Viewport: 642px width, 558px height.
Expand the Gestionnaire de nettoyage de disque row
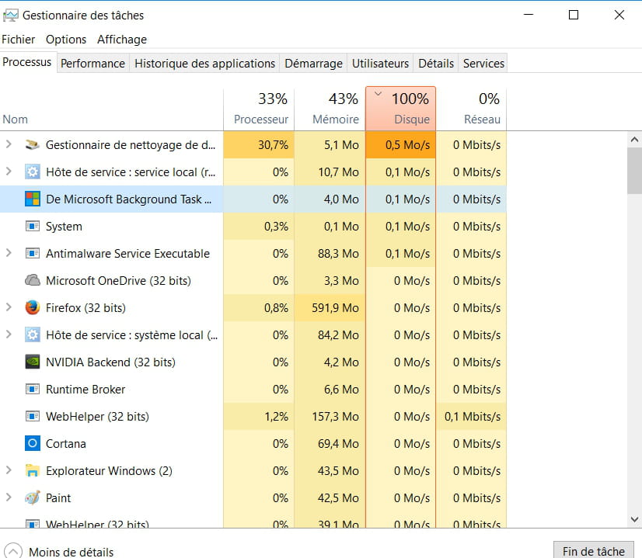tap(9, 144)
